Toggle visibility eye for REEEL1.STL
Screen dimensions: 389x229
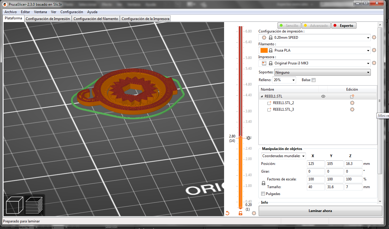(x=323, y=96)
